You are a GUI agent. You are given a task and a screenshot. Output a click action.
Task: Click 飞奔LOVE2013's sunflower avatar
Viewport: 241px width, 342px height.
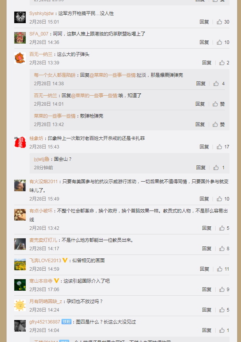[x=20, y=265]
